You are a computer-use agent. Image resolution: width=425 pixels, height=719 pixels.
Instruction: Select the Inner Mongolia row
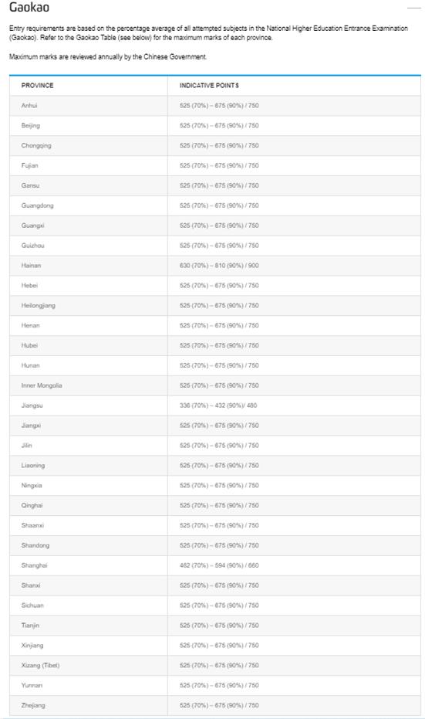tap(214, 385)
